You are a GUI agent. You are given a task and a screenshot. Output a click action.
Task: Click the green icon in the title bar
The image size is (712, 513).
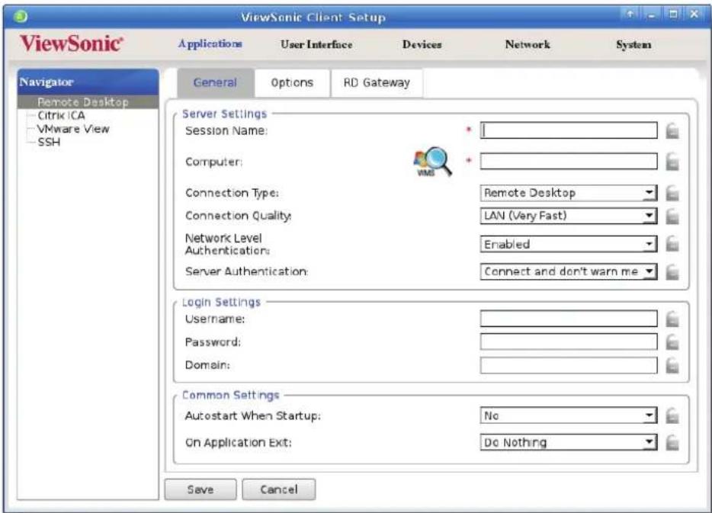click(21, 17)
